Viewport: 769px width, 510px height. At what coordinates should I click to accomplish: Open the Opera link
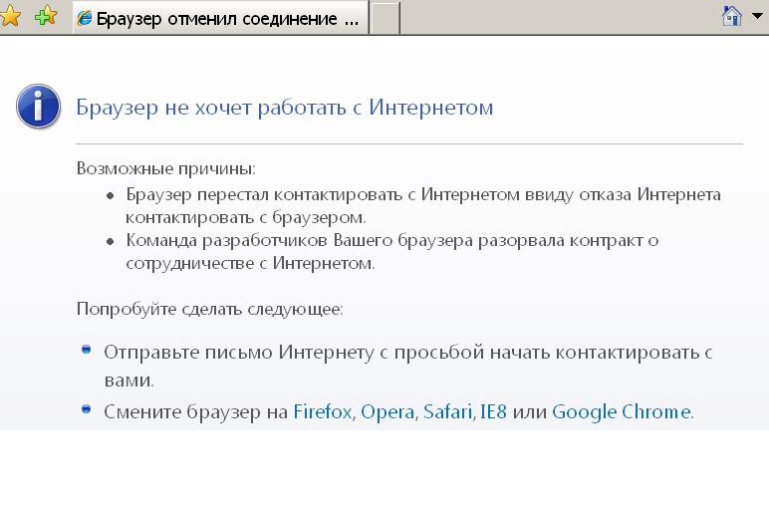pos(387,411)
